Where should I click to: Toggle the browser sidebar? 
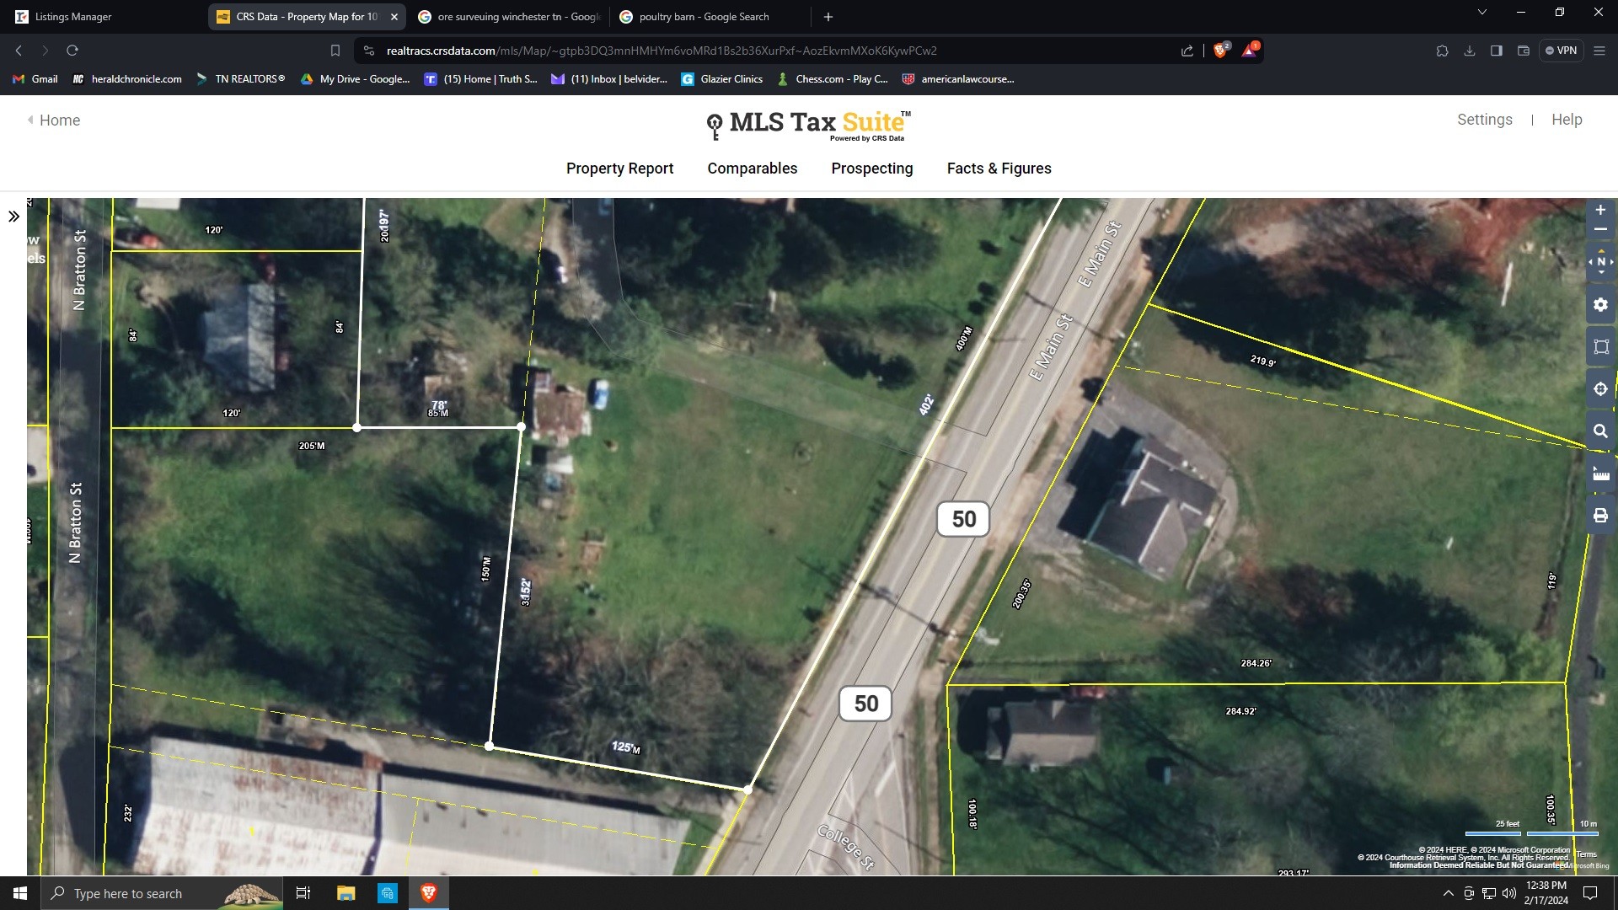pyautogui.click(x=1496, y=51)
